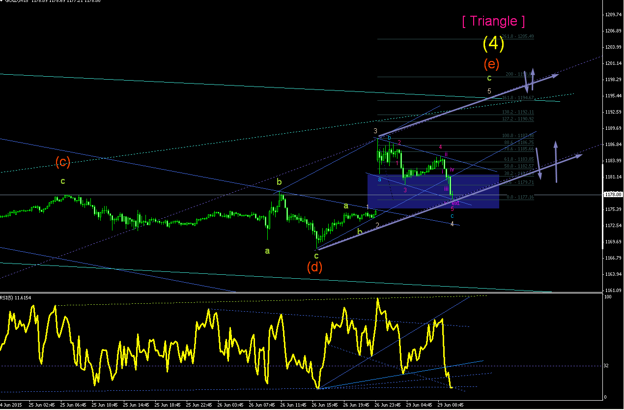Select Fibonacci label "0.0 - 1177.16"
This screenshot has height=410, width=624.
521,197
